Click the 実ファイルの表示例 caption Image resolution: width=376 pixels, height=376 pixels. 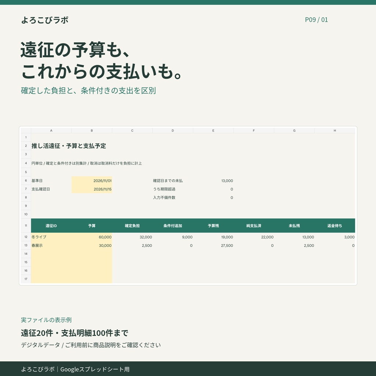click(46, 320)
